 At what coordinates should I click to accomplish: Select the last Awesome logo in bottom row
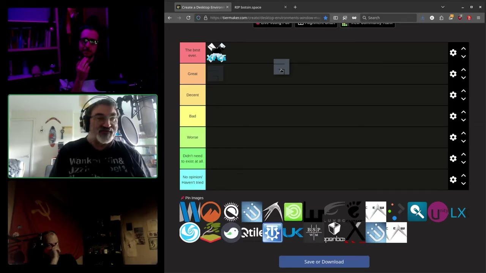pos(396,232)
